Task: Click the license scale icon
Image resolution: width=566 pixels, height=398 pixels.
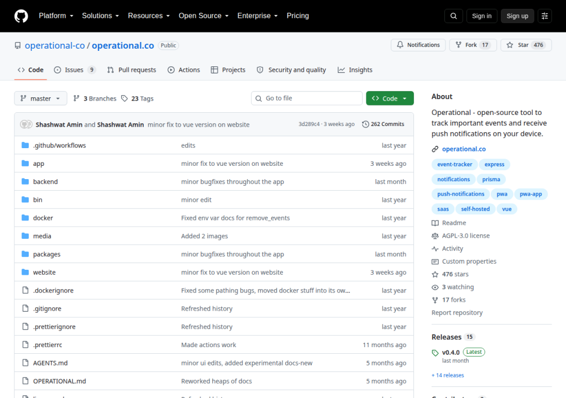Action: 435,236
